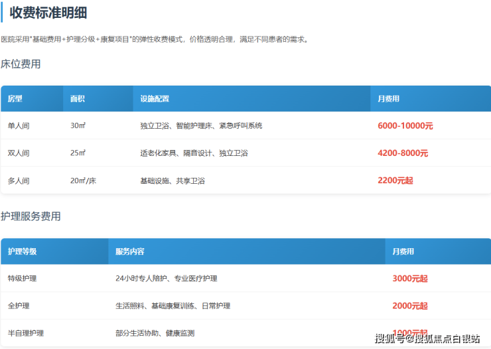The width and height of the screenshot is (491, 349).
Task: Select the 护理服务费用 section heading
Action: point(31,216)
